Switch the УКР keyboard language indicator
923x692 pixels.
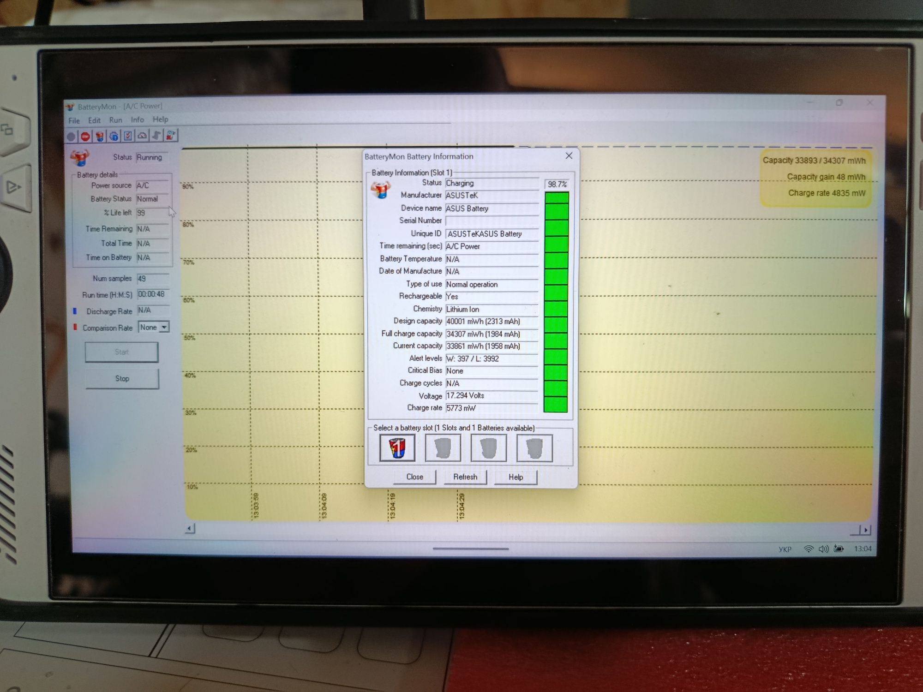[x=785, y=549]
